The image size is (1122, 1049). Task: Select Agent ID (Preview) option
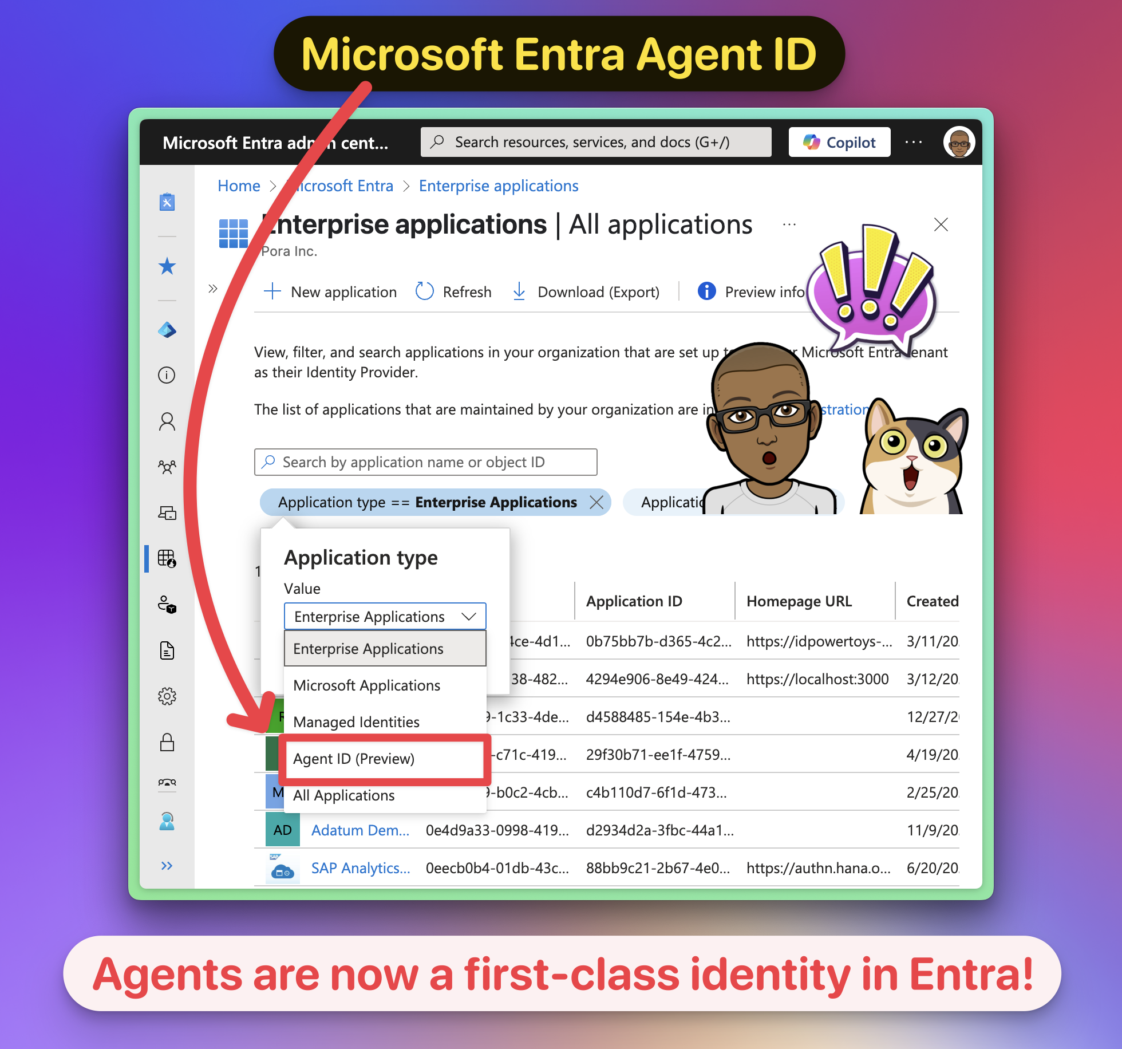point(385,758)
